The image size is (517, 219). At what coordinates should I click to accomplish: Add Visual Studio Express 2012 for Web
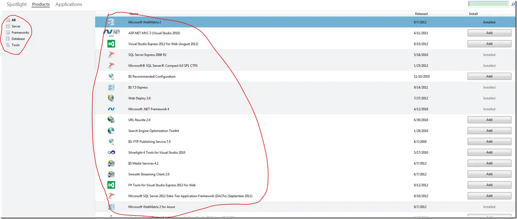tap(489, 44)
